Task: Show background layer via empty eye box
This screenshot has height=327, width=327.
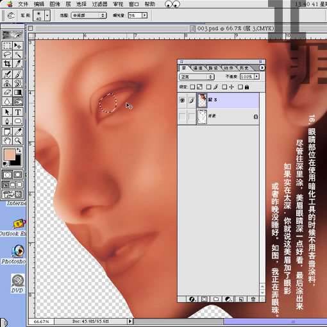Action: (182, 117)
